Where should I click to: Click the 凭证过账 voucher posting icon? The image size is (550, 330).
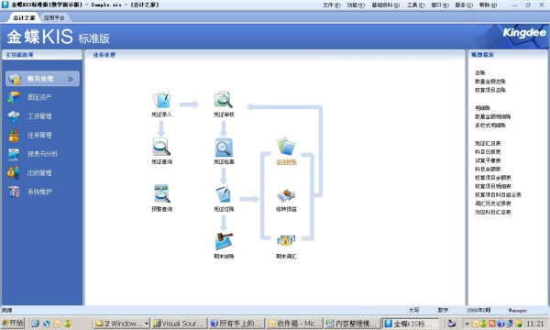pos(224,194)
